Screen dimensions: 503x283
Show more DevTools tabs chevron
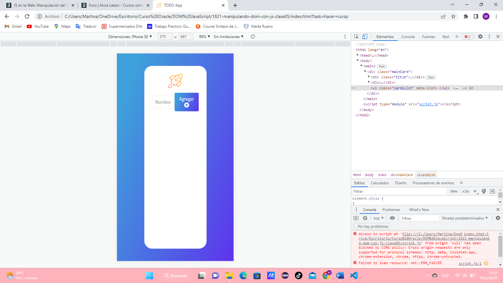(x=457, y=36)
